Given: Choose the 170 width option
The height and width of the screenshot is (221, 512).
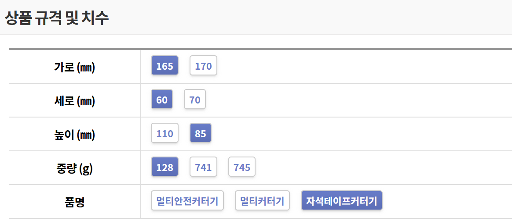Looking at the screenshot, I should pyautogui.click(x=203, y=66).
